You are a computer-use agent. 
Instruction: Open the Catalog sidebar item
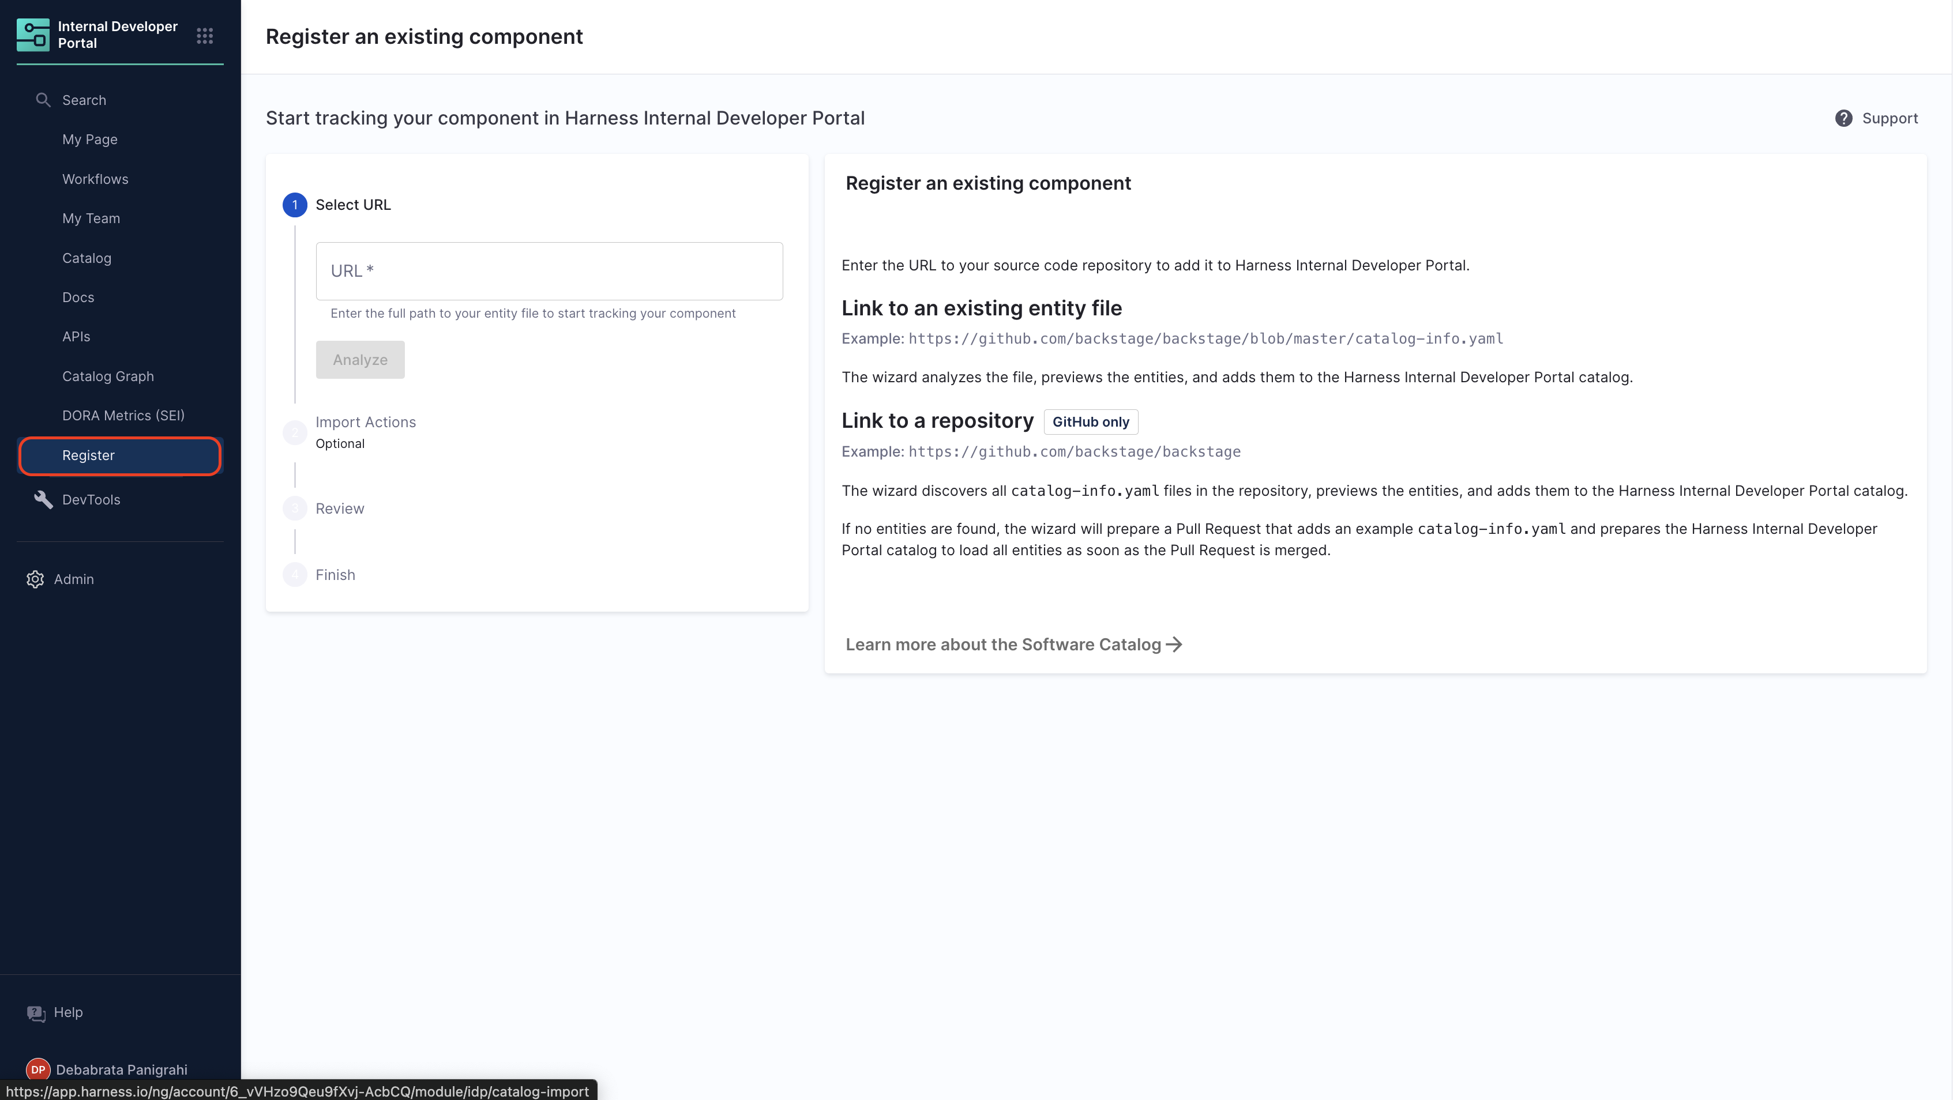point(87,258)
